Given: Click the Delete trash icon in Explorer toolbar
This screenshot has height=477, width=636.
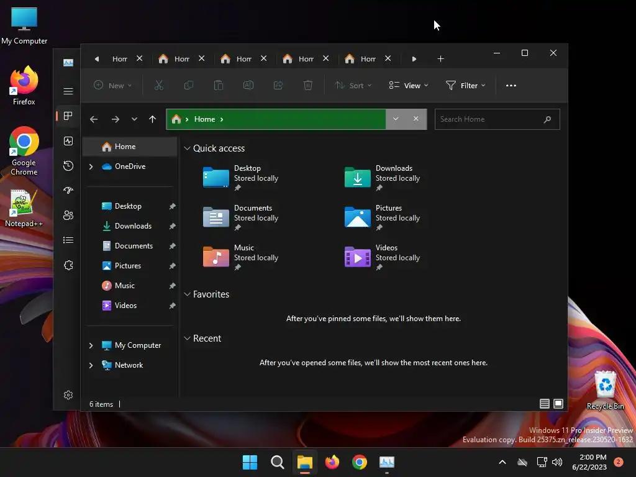Looking at the screenshot, I should pos(308,85).
